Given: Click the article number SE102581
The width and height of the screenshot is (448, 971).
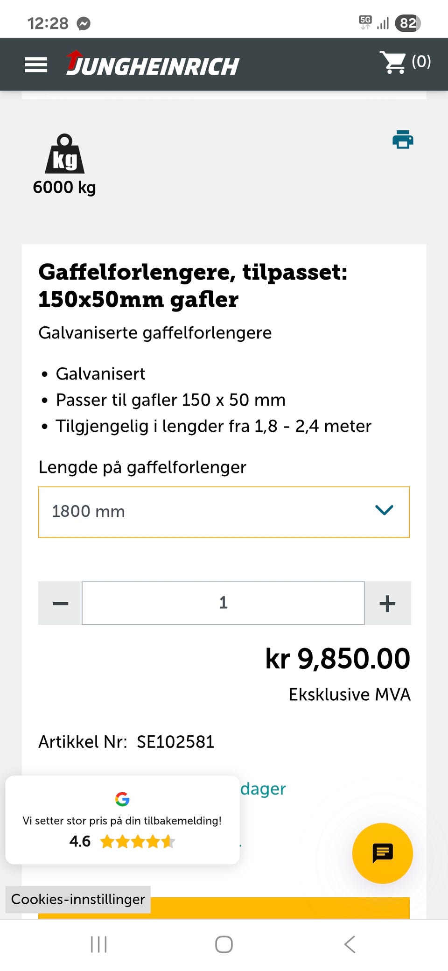Looking at the screenshot, I should click(x=175, y=742).
